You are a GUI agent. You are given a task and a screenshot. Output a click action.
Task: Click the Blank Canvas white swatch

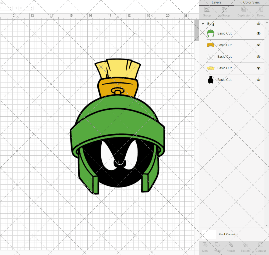[209, 234]
